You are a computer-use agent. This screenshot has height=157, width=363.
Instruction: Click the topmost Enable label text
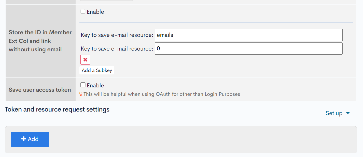[x=95, y=12]
